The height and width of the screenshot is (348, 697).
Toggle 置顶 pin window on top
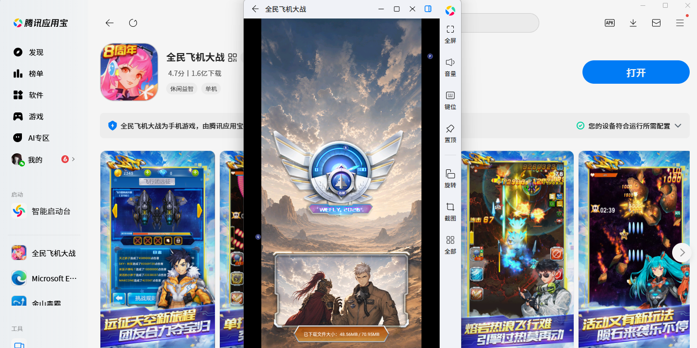click(450, 133)
